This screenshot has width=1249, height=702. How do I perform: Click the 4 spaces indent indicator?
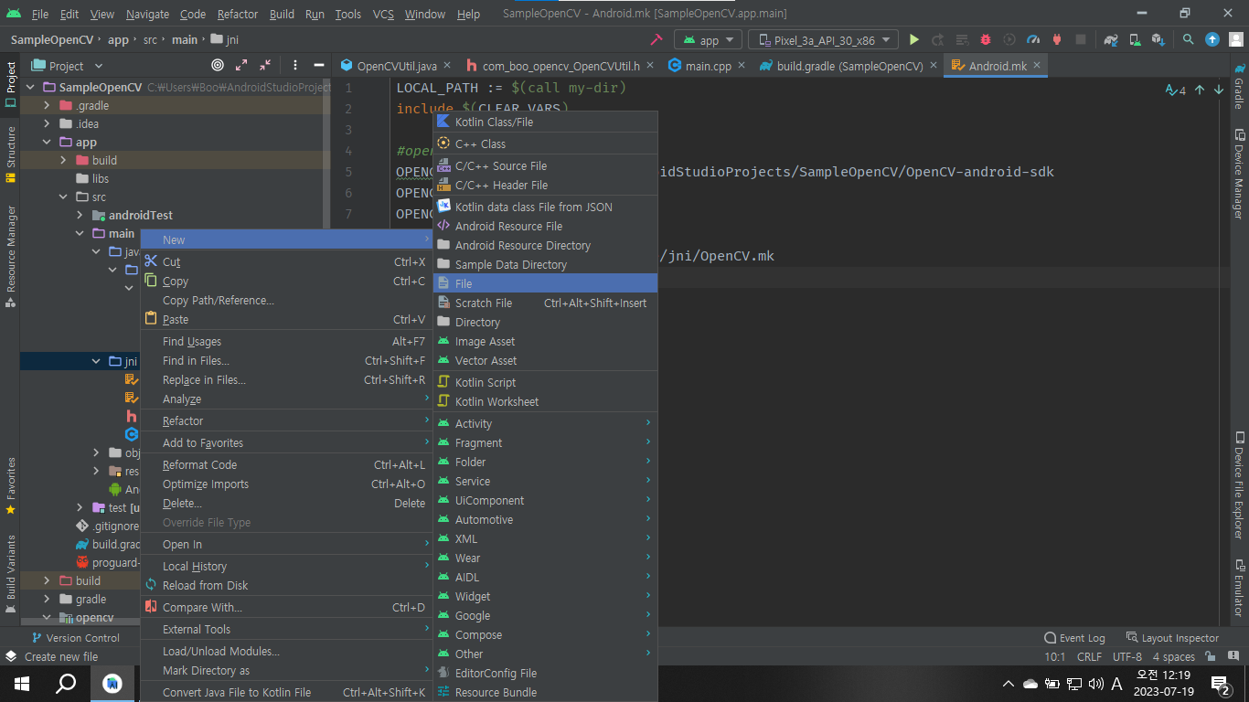(1173, 656)
